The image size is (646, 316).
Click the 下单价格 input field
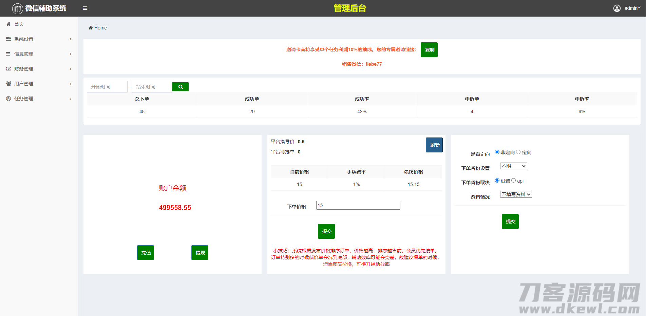[358, 205]
